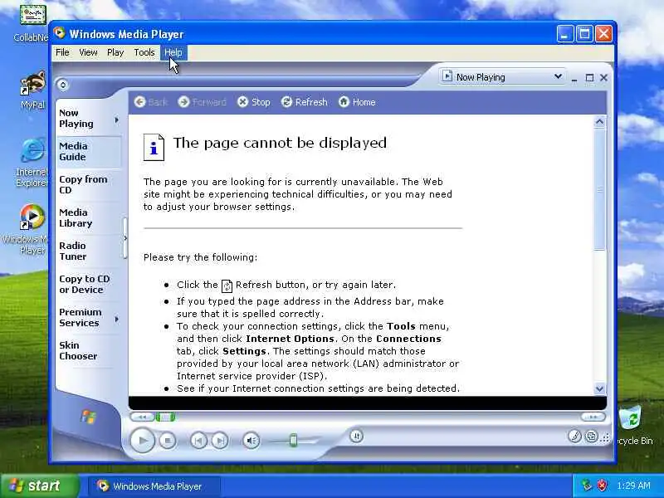Click the network tray icon
This screenshot has width=664, height=498.
(x=587, y=486)
